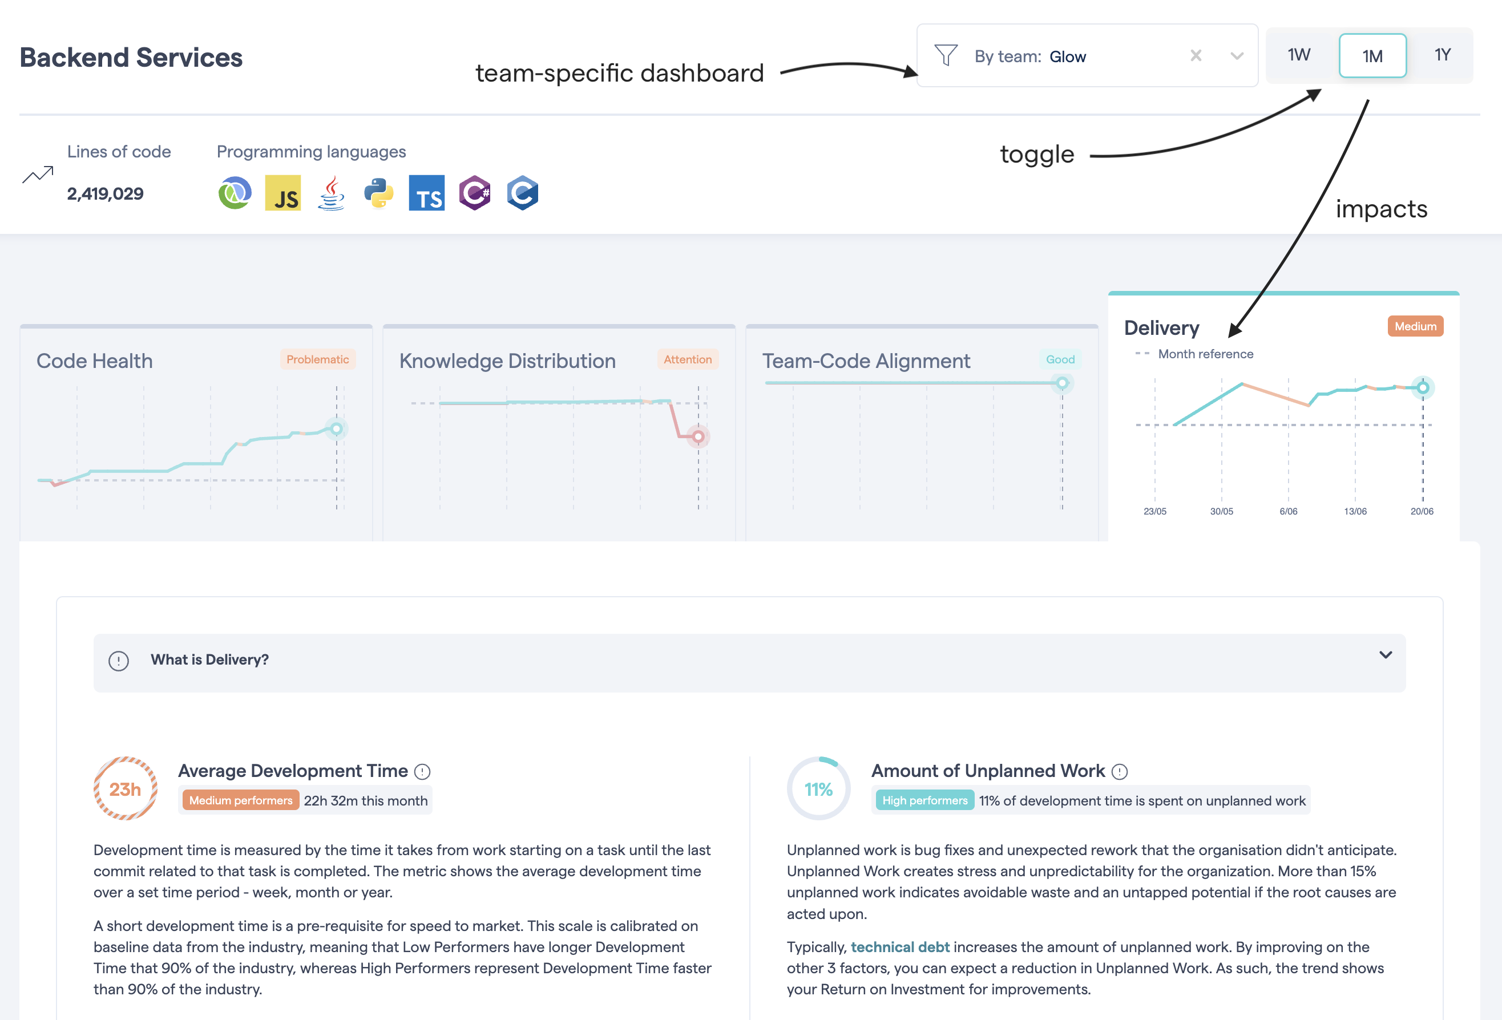Screen dimensions: 1502x1020
Task: Open the technical debt link
Action: click(901, 947)
